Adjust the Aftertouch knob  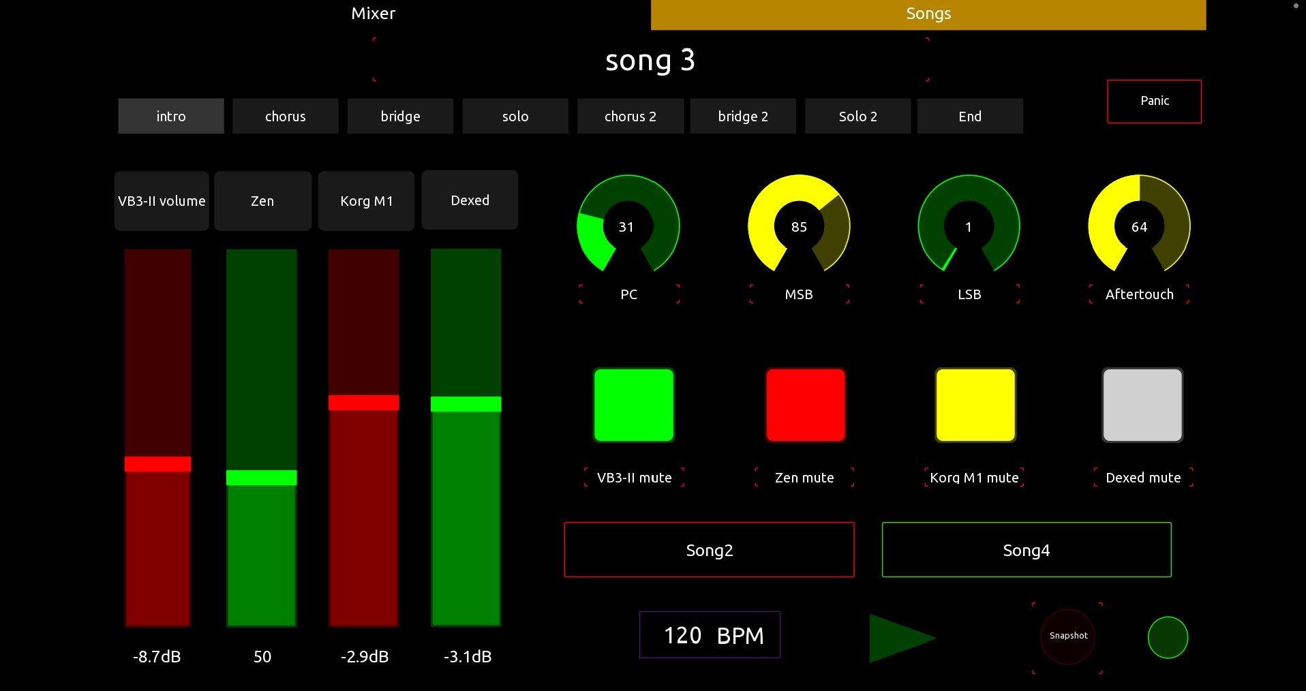coord(1139,227)
